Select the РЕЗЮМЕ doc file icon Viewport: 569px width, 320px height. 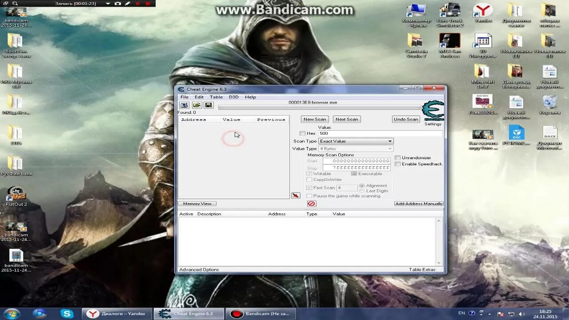pyautogui.click(x=516, y=136)
